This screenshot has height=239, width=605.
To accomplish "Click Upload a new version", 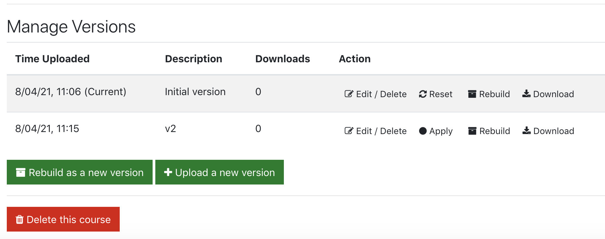I will 219,172.
